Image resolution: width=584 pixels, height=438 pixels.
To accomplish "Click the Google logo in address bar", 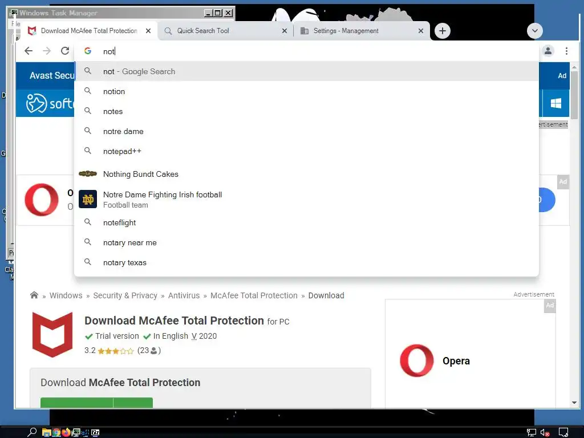I will tap(87, 51).
